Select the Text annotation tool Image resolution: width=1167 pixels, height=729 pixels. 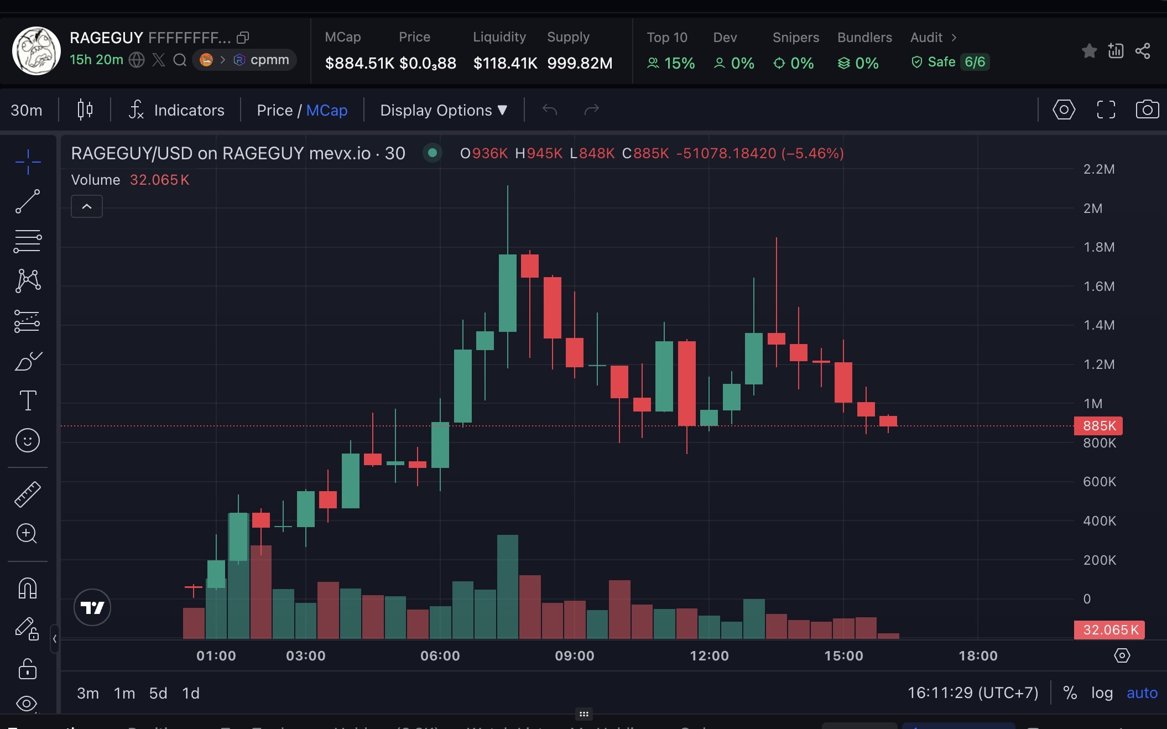tap(28, 400)
